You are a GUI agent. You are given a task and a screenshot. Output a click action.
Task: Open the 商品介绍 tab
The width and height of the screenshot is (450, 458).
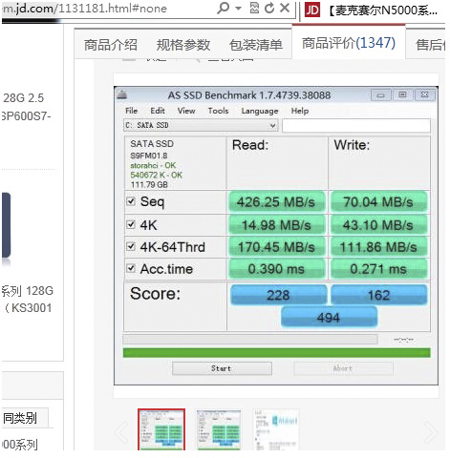pos(111,45)
